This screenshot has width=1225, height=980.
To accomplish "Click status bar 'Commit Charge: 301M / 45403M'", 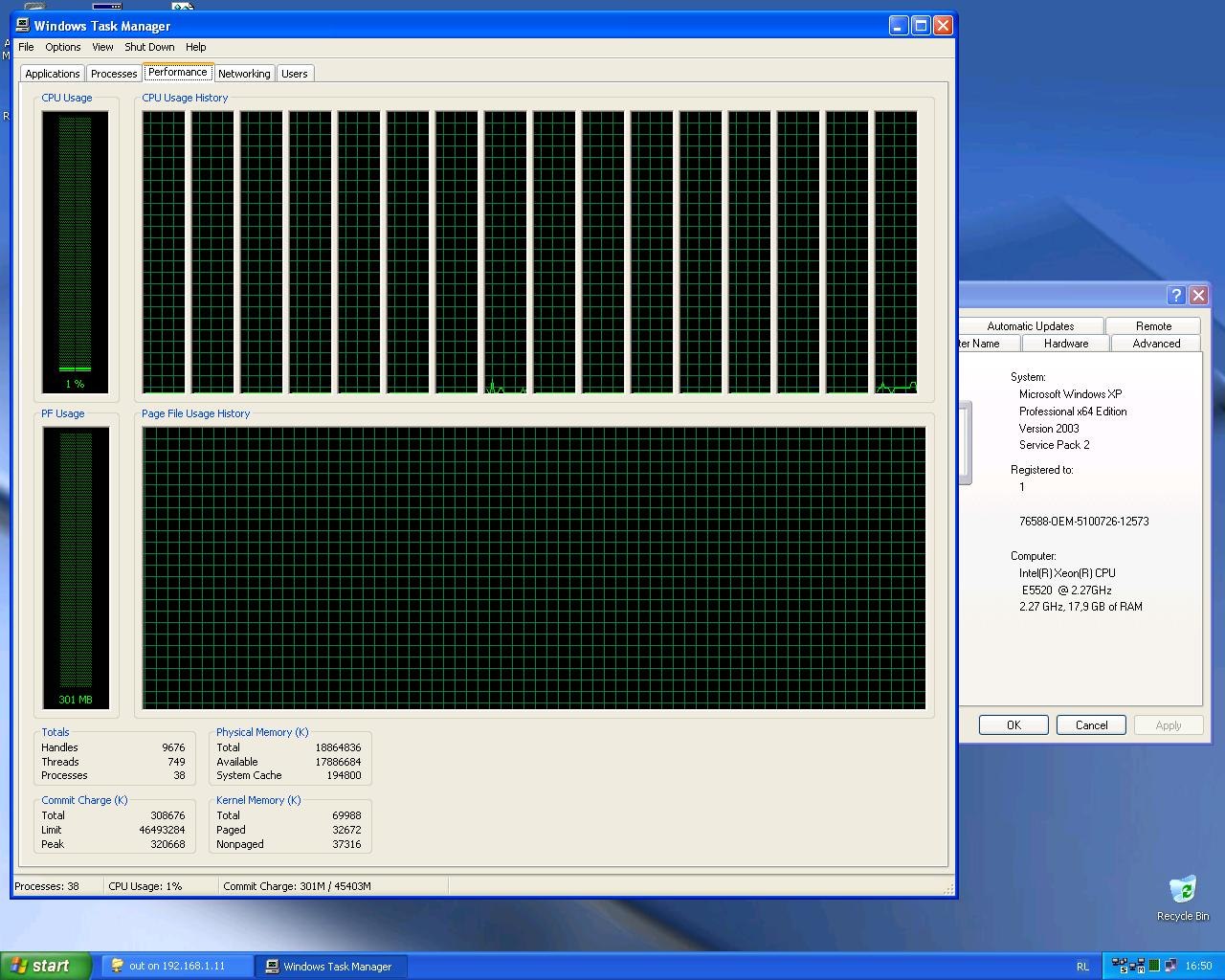I will [x=297, y=886].
